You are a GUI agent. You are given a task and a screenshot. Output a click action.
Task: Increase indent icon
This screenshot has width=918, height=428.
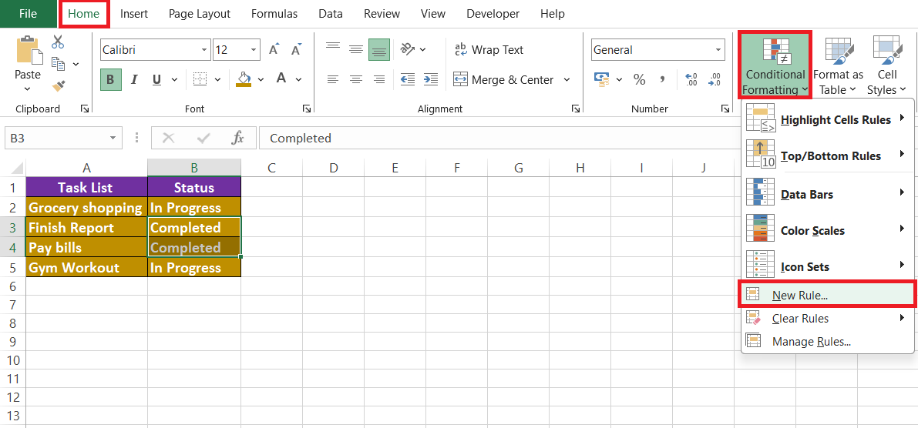point(431,79)
